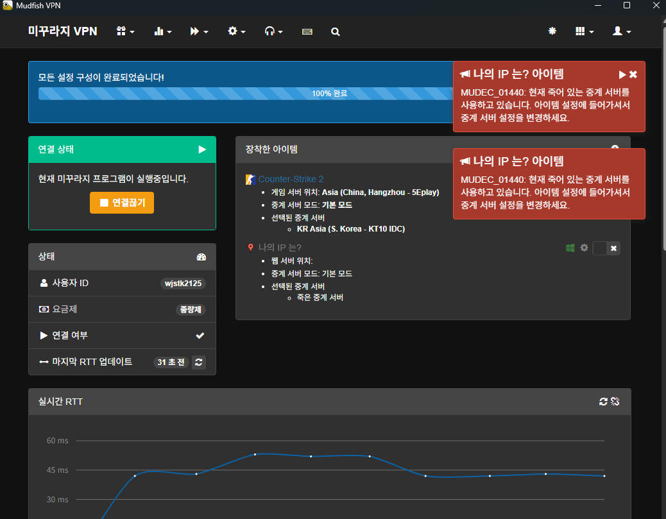Viewport: 666px width, 519px height.
Task: Click the Windows icon on 나의 IP 는? row
Action: [x=570, y=248]
